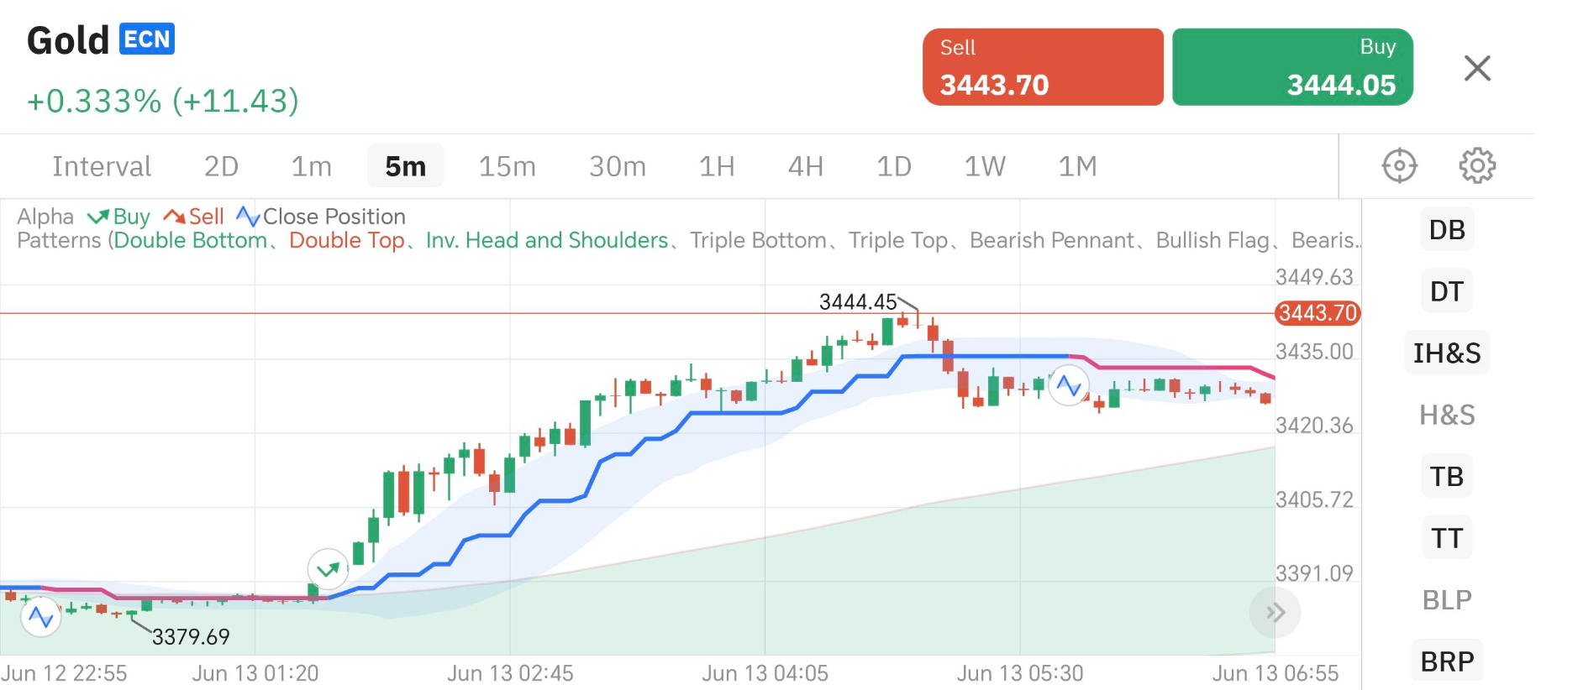Click the red Sell arrow in the Alpha legend
The width and height of the screenshot is (1578, 690).
(174, 217)
